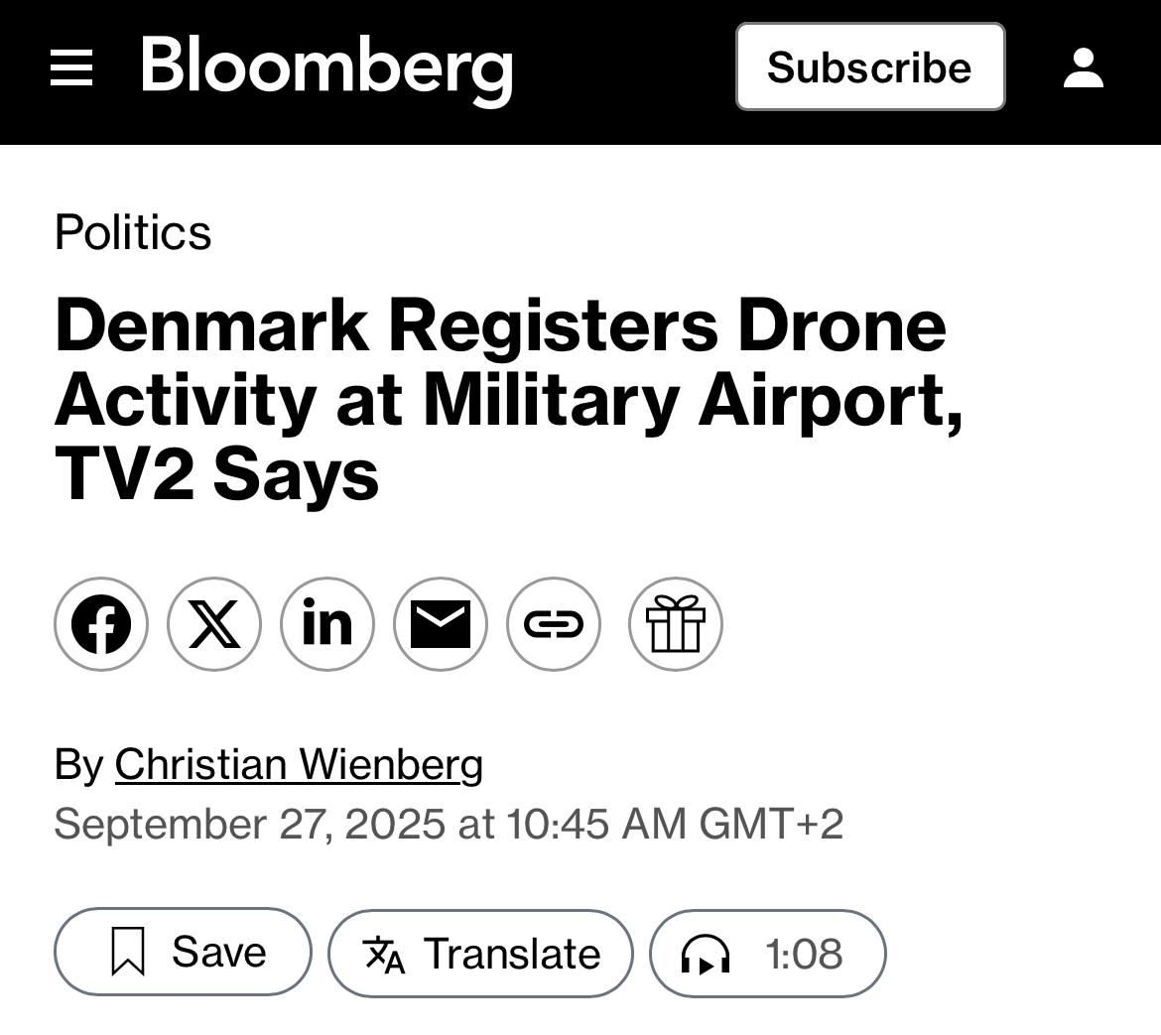Screen dimensions: 1161x1035
Task: Share the article on X
Action: [x=214, y=624]
